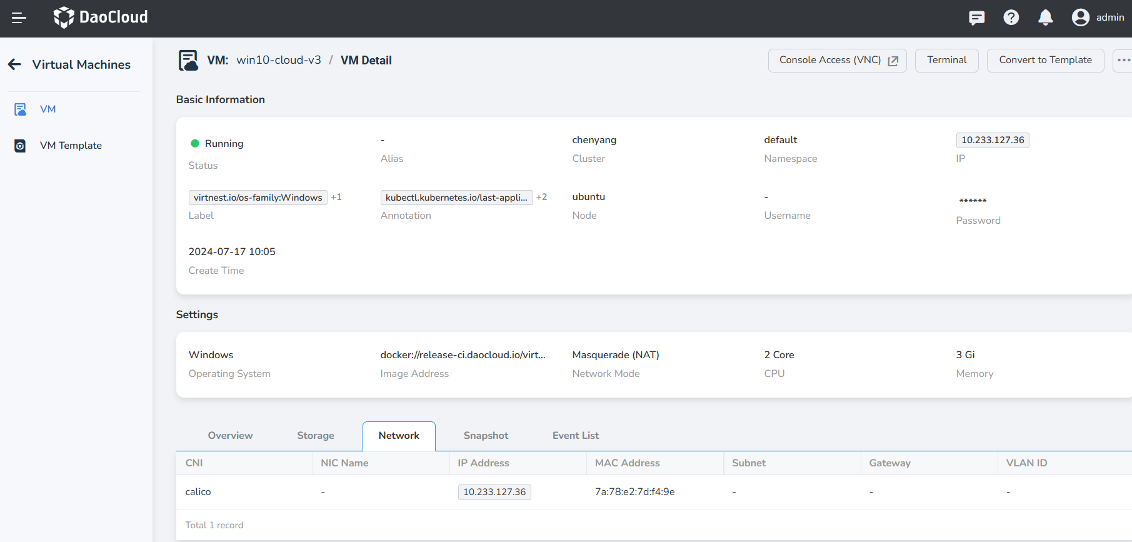Switch to the Storage tab

click(x=315, y=436)
